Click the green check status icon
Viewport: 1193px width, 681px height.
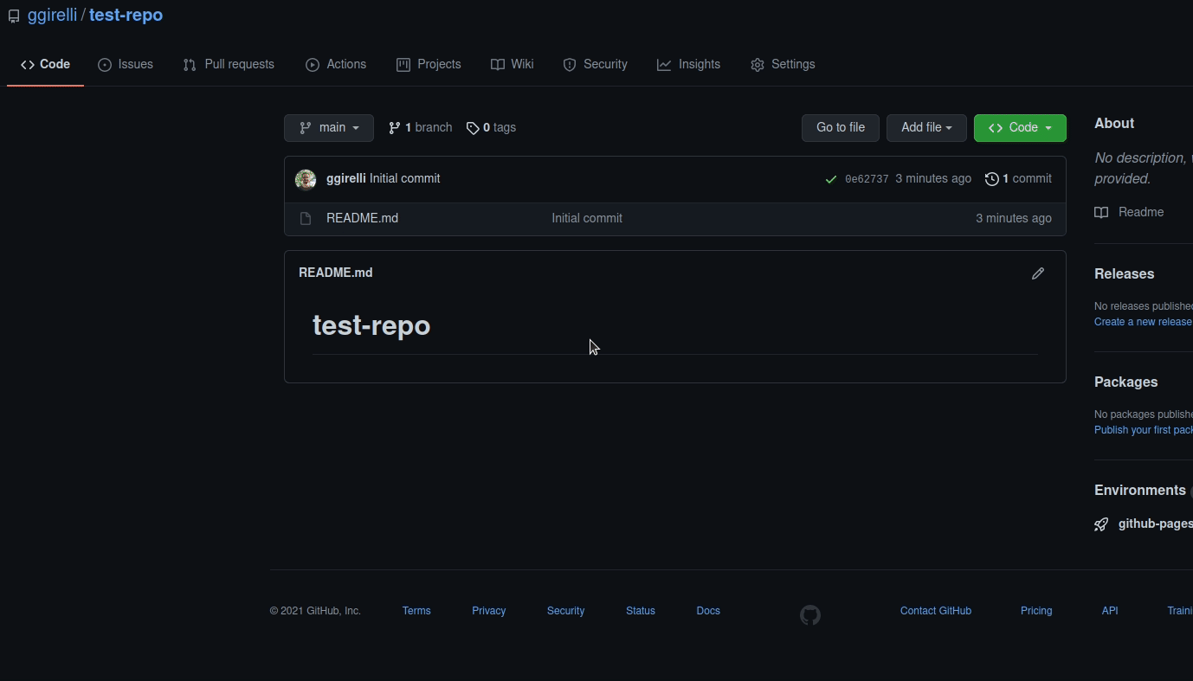click(x=831, y=179)
